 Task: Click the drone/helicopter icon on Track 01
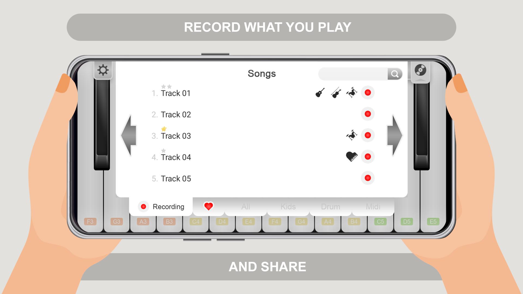click(352, 93)
